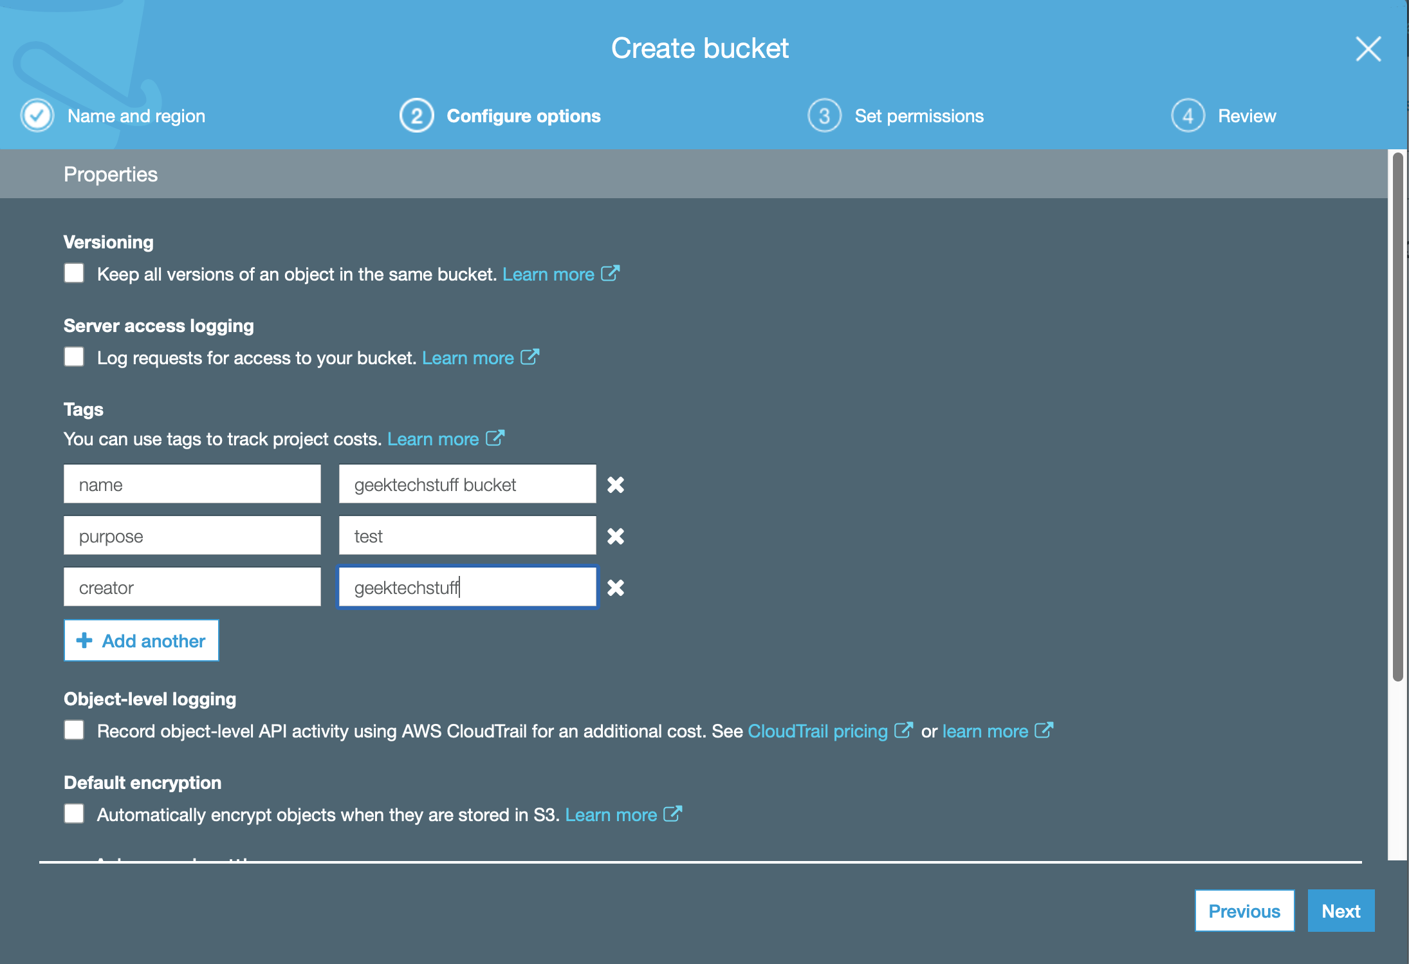Click the Previous button
The width and height of the screenshot is (1409, 964).
coord(1244,911)
